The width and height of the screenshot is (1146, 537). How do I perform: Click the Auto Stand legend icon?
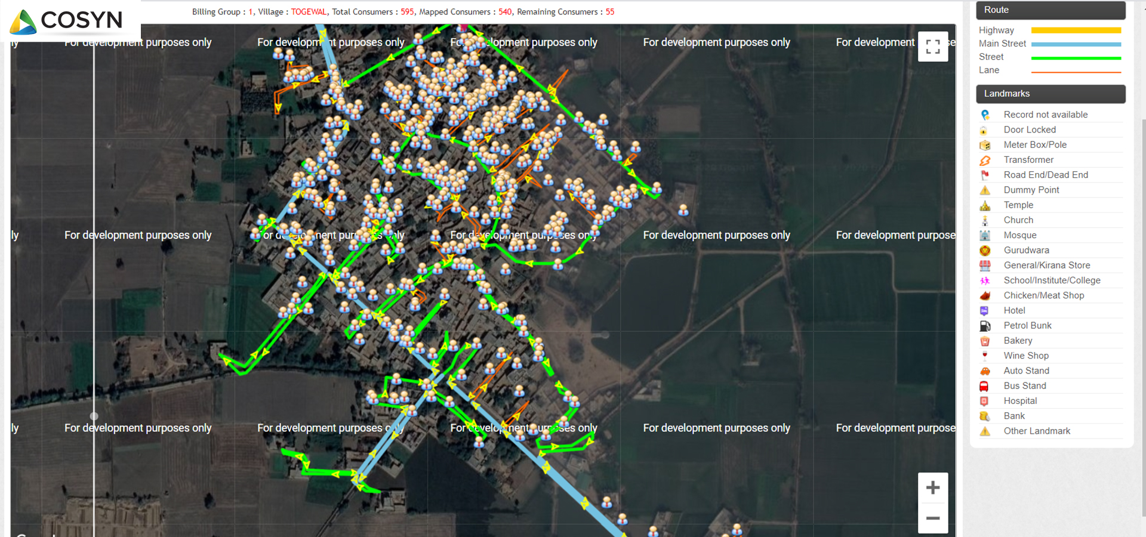point(985,371)
